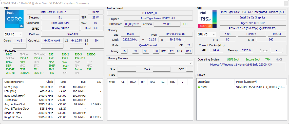
Task: Click the Tiger Lake-UP3 GT2 GPU codename field
Action: [253, 23]
